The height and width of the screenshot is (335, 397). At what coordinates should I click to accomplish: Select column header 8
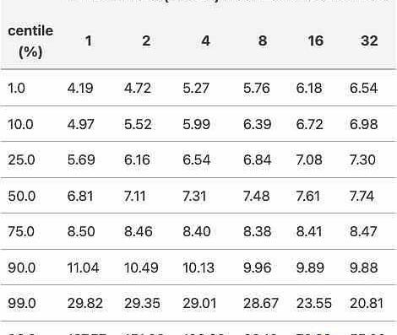(263, 41)
